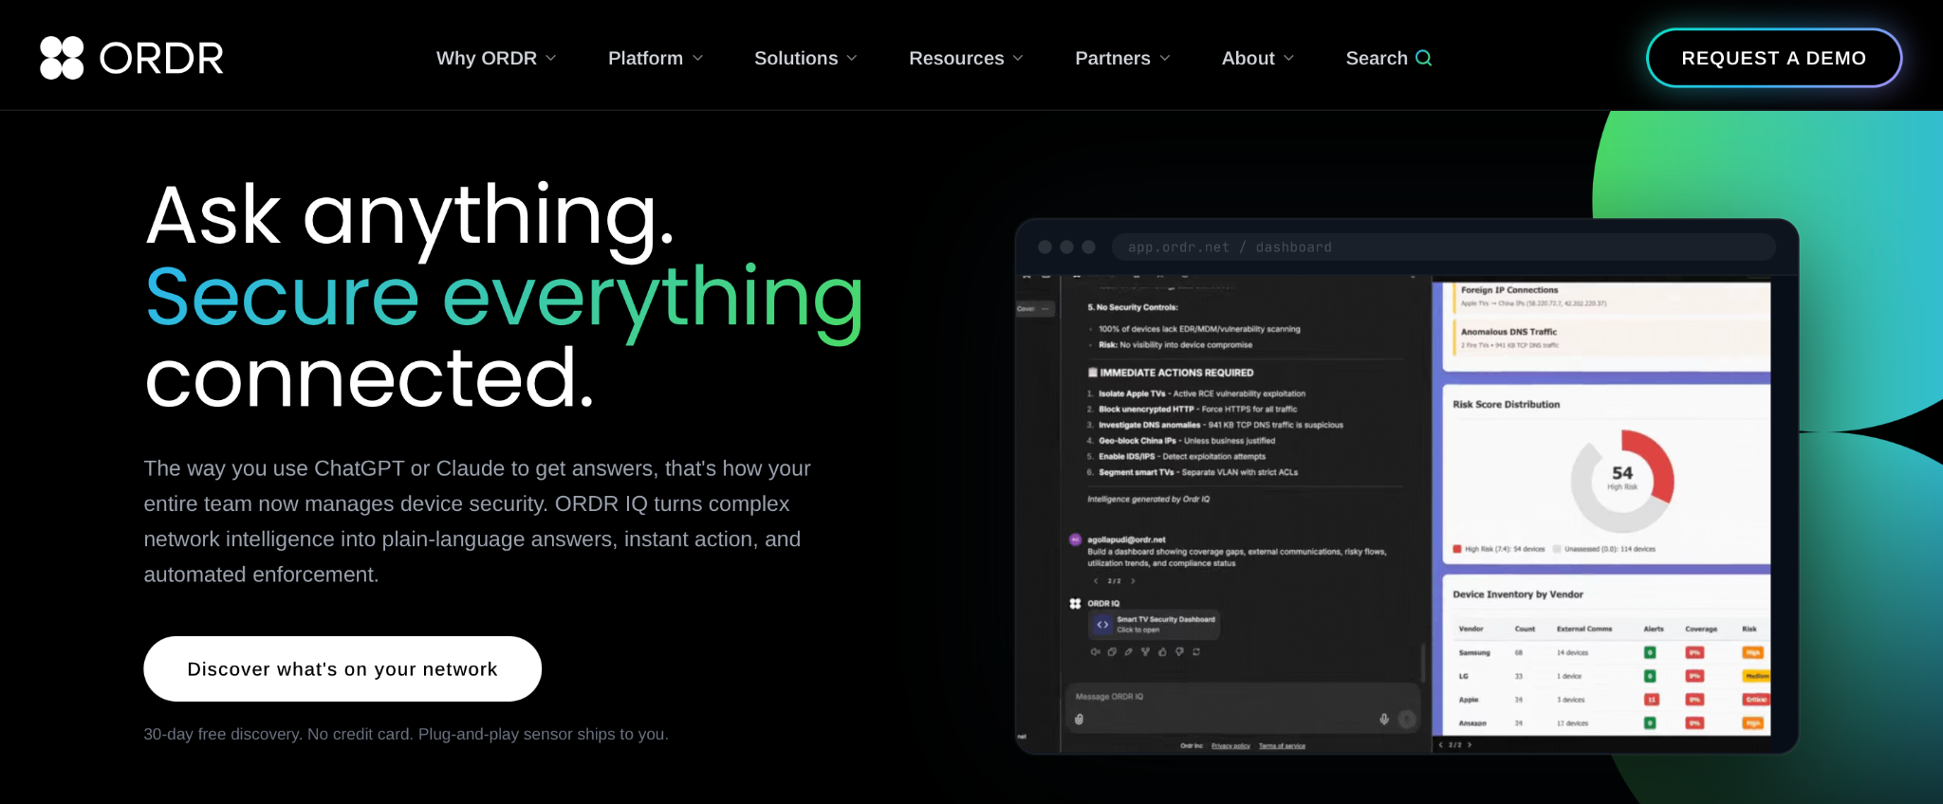1943x804 pixels.
Task: Click the Device Inventory by Vendor heading
Action: 1518,594
